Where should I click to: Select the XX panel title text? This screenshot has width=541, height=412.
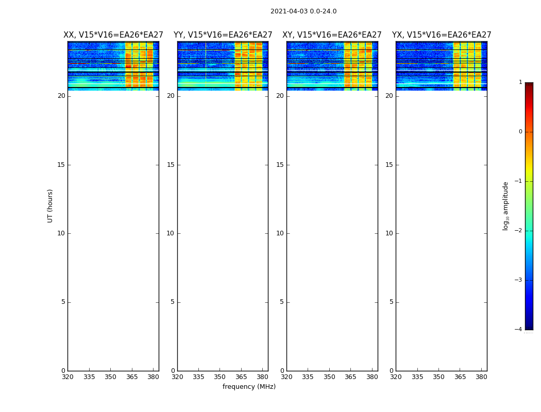(113, 35)
